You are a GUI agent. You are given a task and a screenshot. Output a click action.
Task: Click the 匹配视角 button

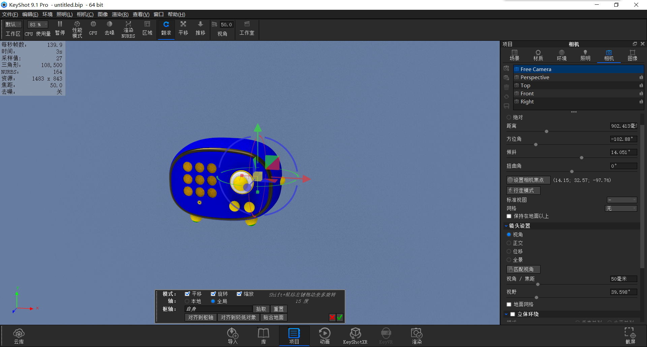point(523,269)
